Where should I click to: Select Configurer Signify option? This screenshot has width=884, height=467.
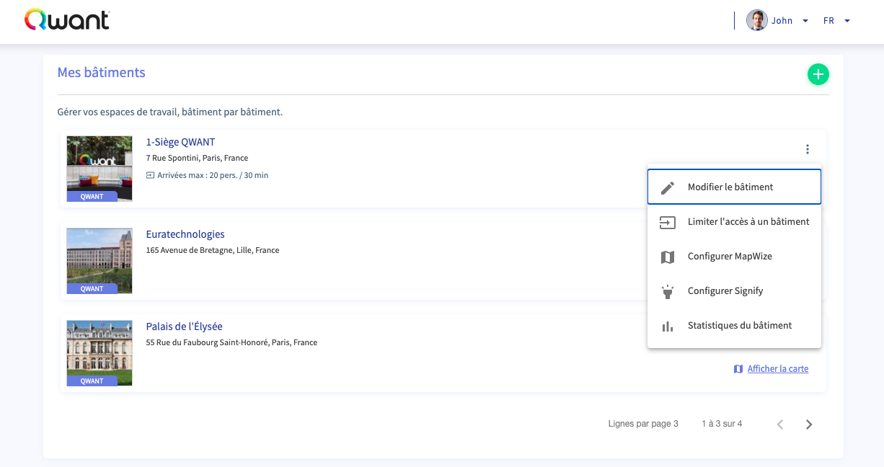(734, 291)
